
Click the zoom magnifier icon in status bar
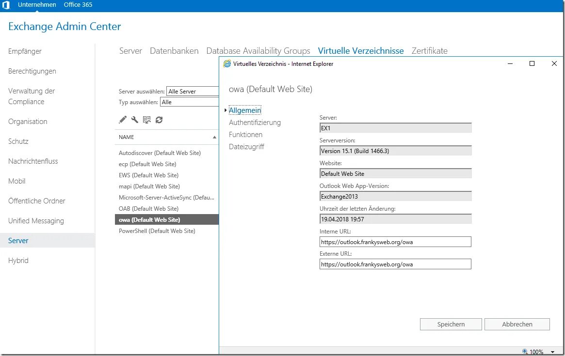525,352
